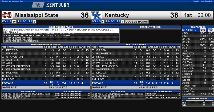214x112 pixels.
Task: Select the latest play entry at 00:01
Action: [61, 31]
